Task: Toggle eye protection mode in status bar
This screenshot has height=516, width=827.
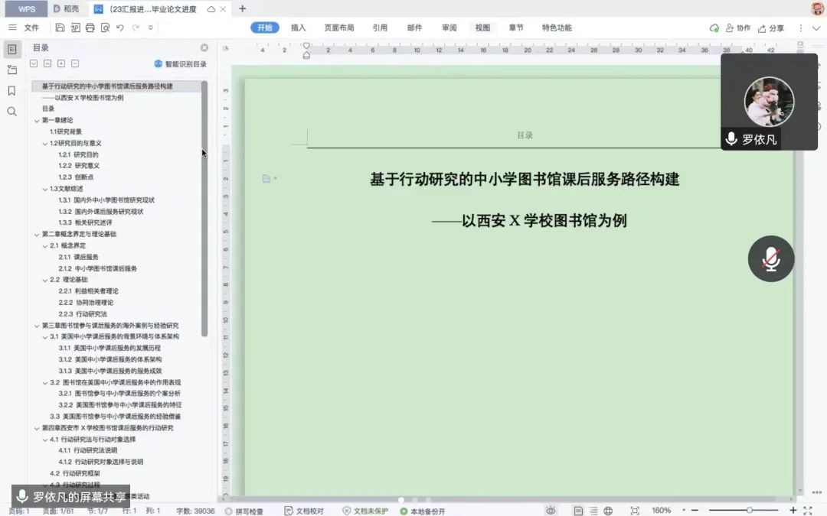Action: tap(551, 511)
